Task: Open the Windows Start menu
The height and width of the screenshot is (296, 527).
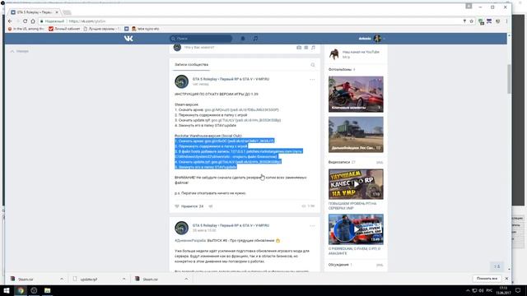Action: (x=6, y=290)
